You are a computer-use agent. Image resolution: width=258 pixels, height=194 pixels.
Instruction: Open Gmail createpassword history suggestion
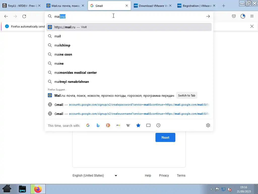point(129,105)
